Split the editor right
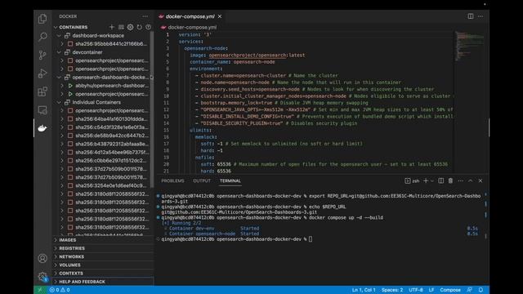Image resolution: width=523 pixels, height=294 pixels. click(471, 16)
